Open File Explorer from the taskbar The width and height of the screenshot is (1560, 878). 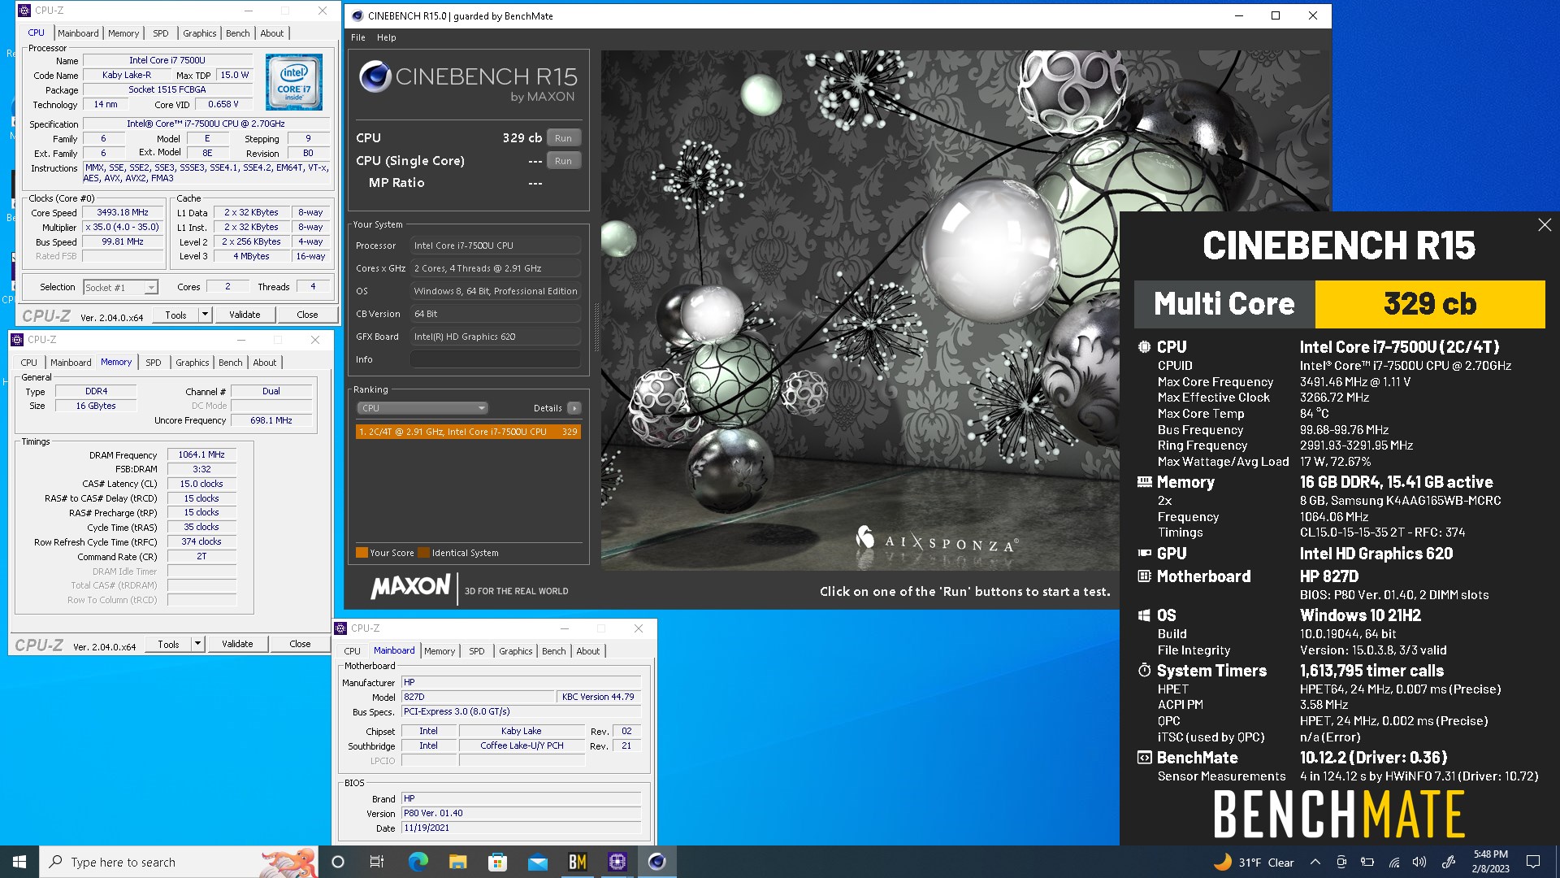[x=457, y=862]
